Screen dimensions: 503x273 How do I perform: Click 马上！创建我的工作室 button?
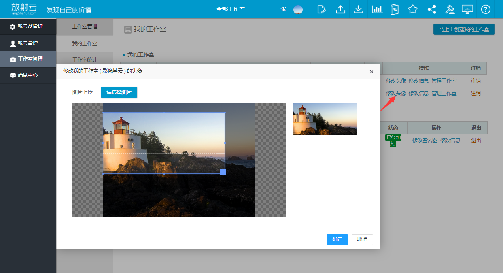tap(464, 29)
